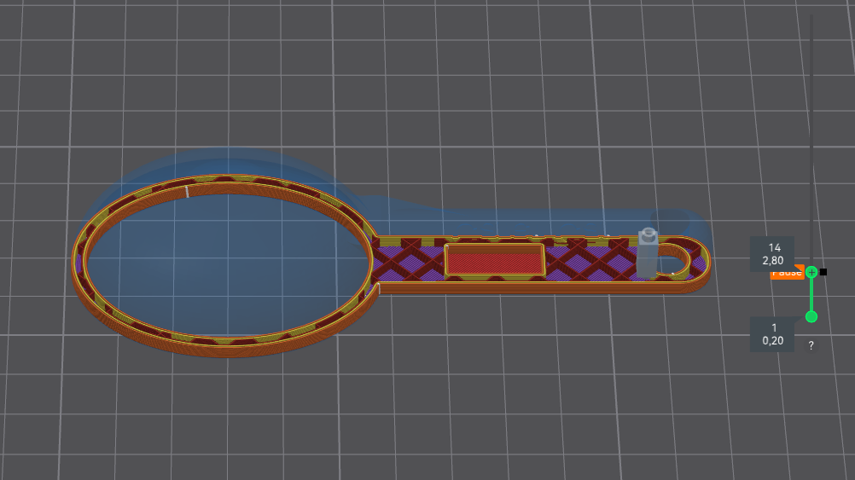Select the lower green layer slider handle
The width and height of the screenshot is (855, 480).
click(x=811, y=316)
